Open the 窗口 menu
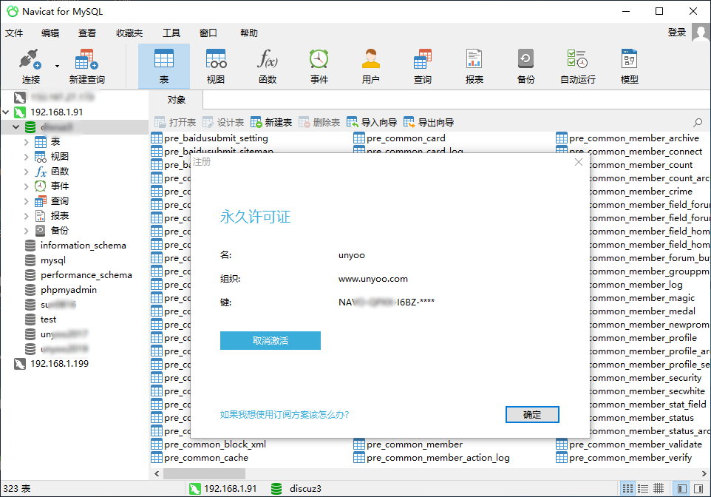 coord(208,33)
